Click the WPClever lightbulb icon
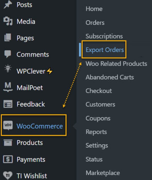152x180 pixels. pos(8,68)
